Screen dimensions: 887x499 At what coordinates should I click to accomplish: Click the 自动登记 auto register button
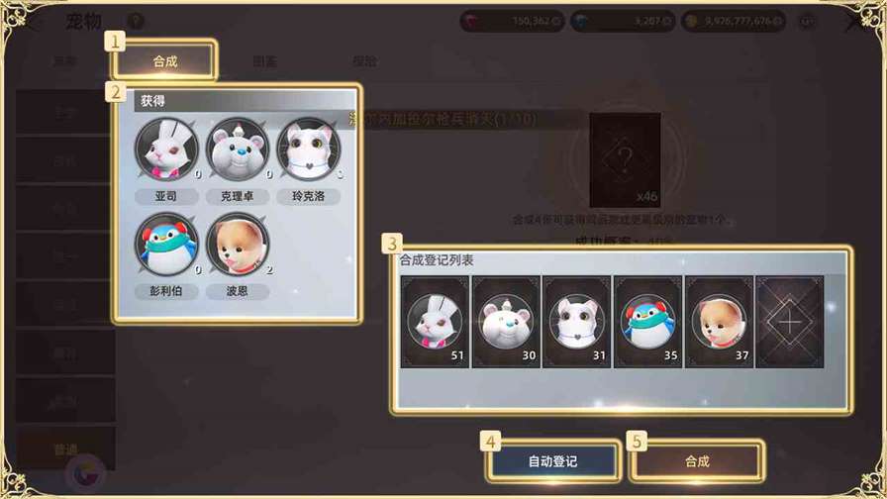(552, 461)
